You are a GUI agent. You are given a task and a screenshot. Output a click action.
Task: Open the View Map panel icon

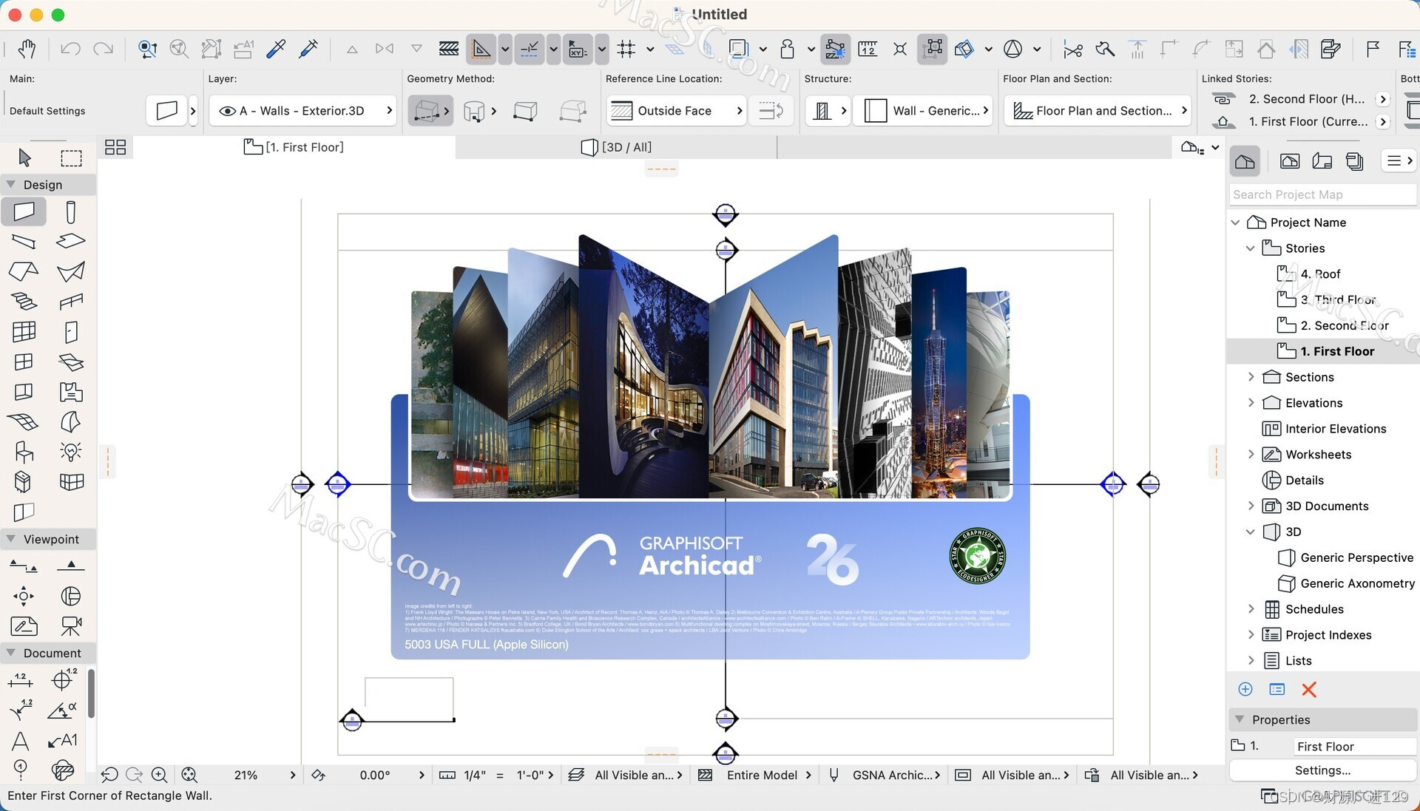point(1290,161)
